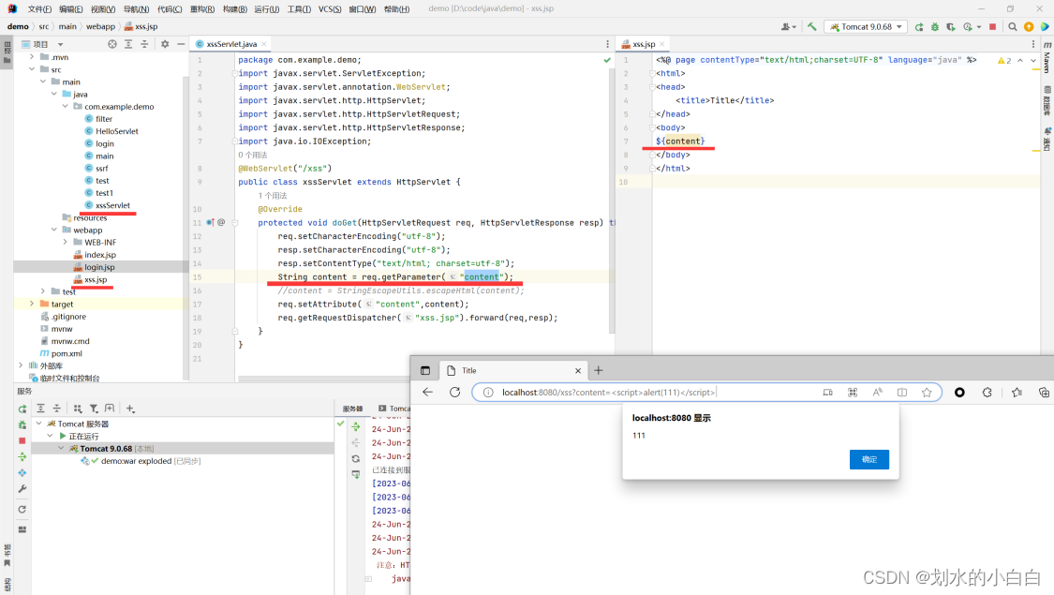
Task: Open the Tomcat 9.0.68 run configuration dropdown
Action: pos(866,27)
